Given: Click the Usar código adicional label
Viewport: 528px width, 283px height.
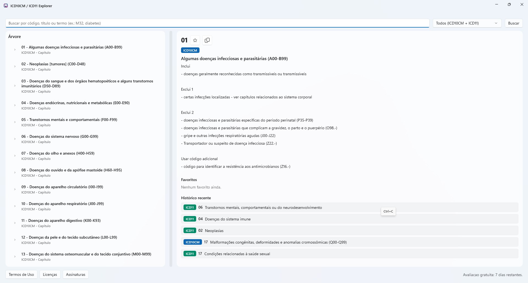Looking at the screenshot, I should click(199, 159).
